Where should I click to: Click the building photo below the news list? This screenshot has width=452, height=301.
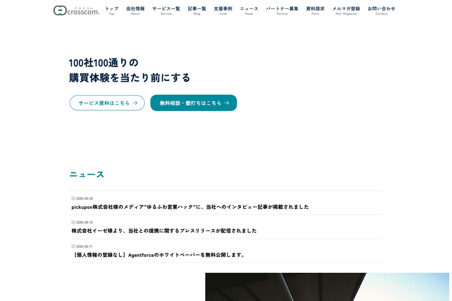coord(327,287)
